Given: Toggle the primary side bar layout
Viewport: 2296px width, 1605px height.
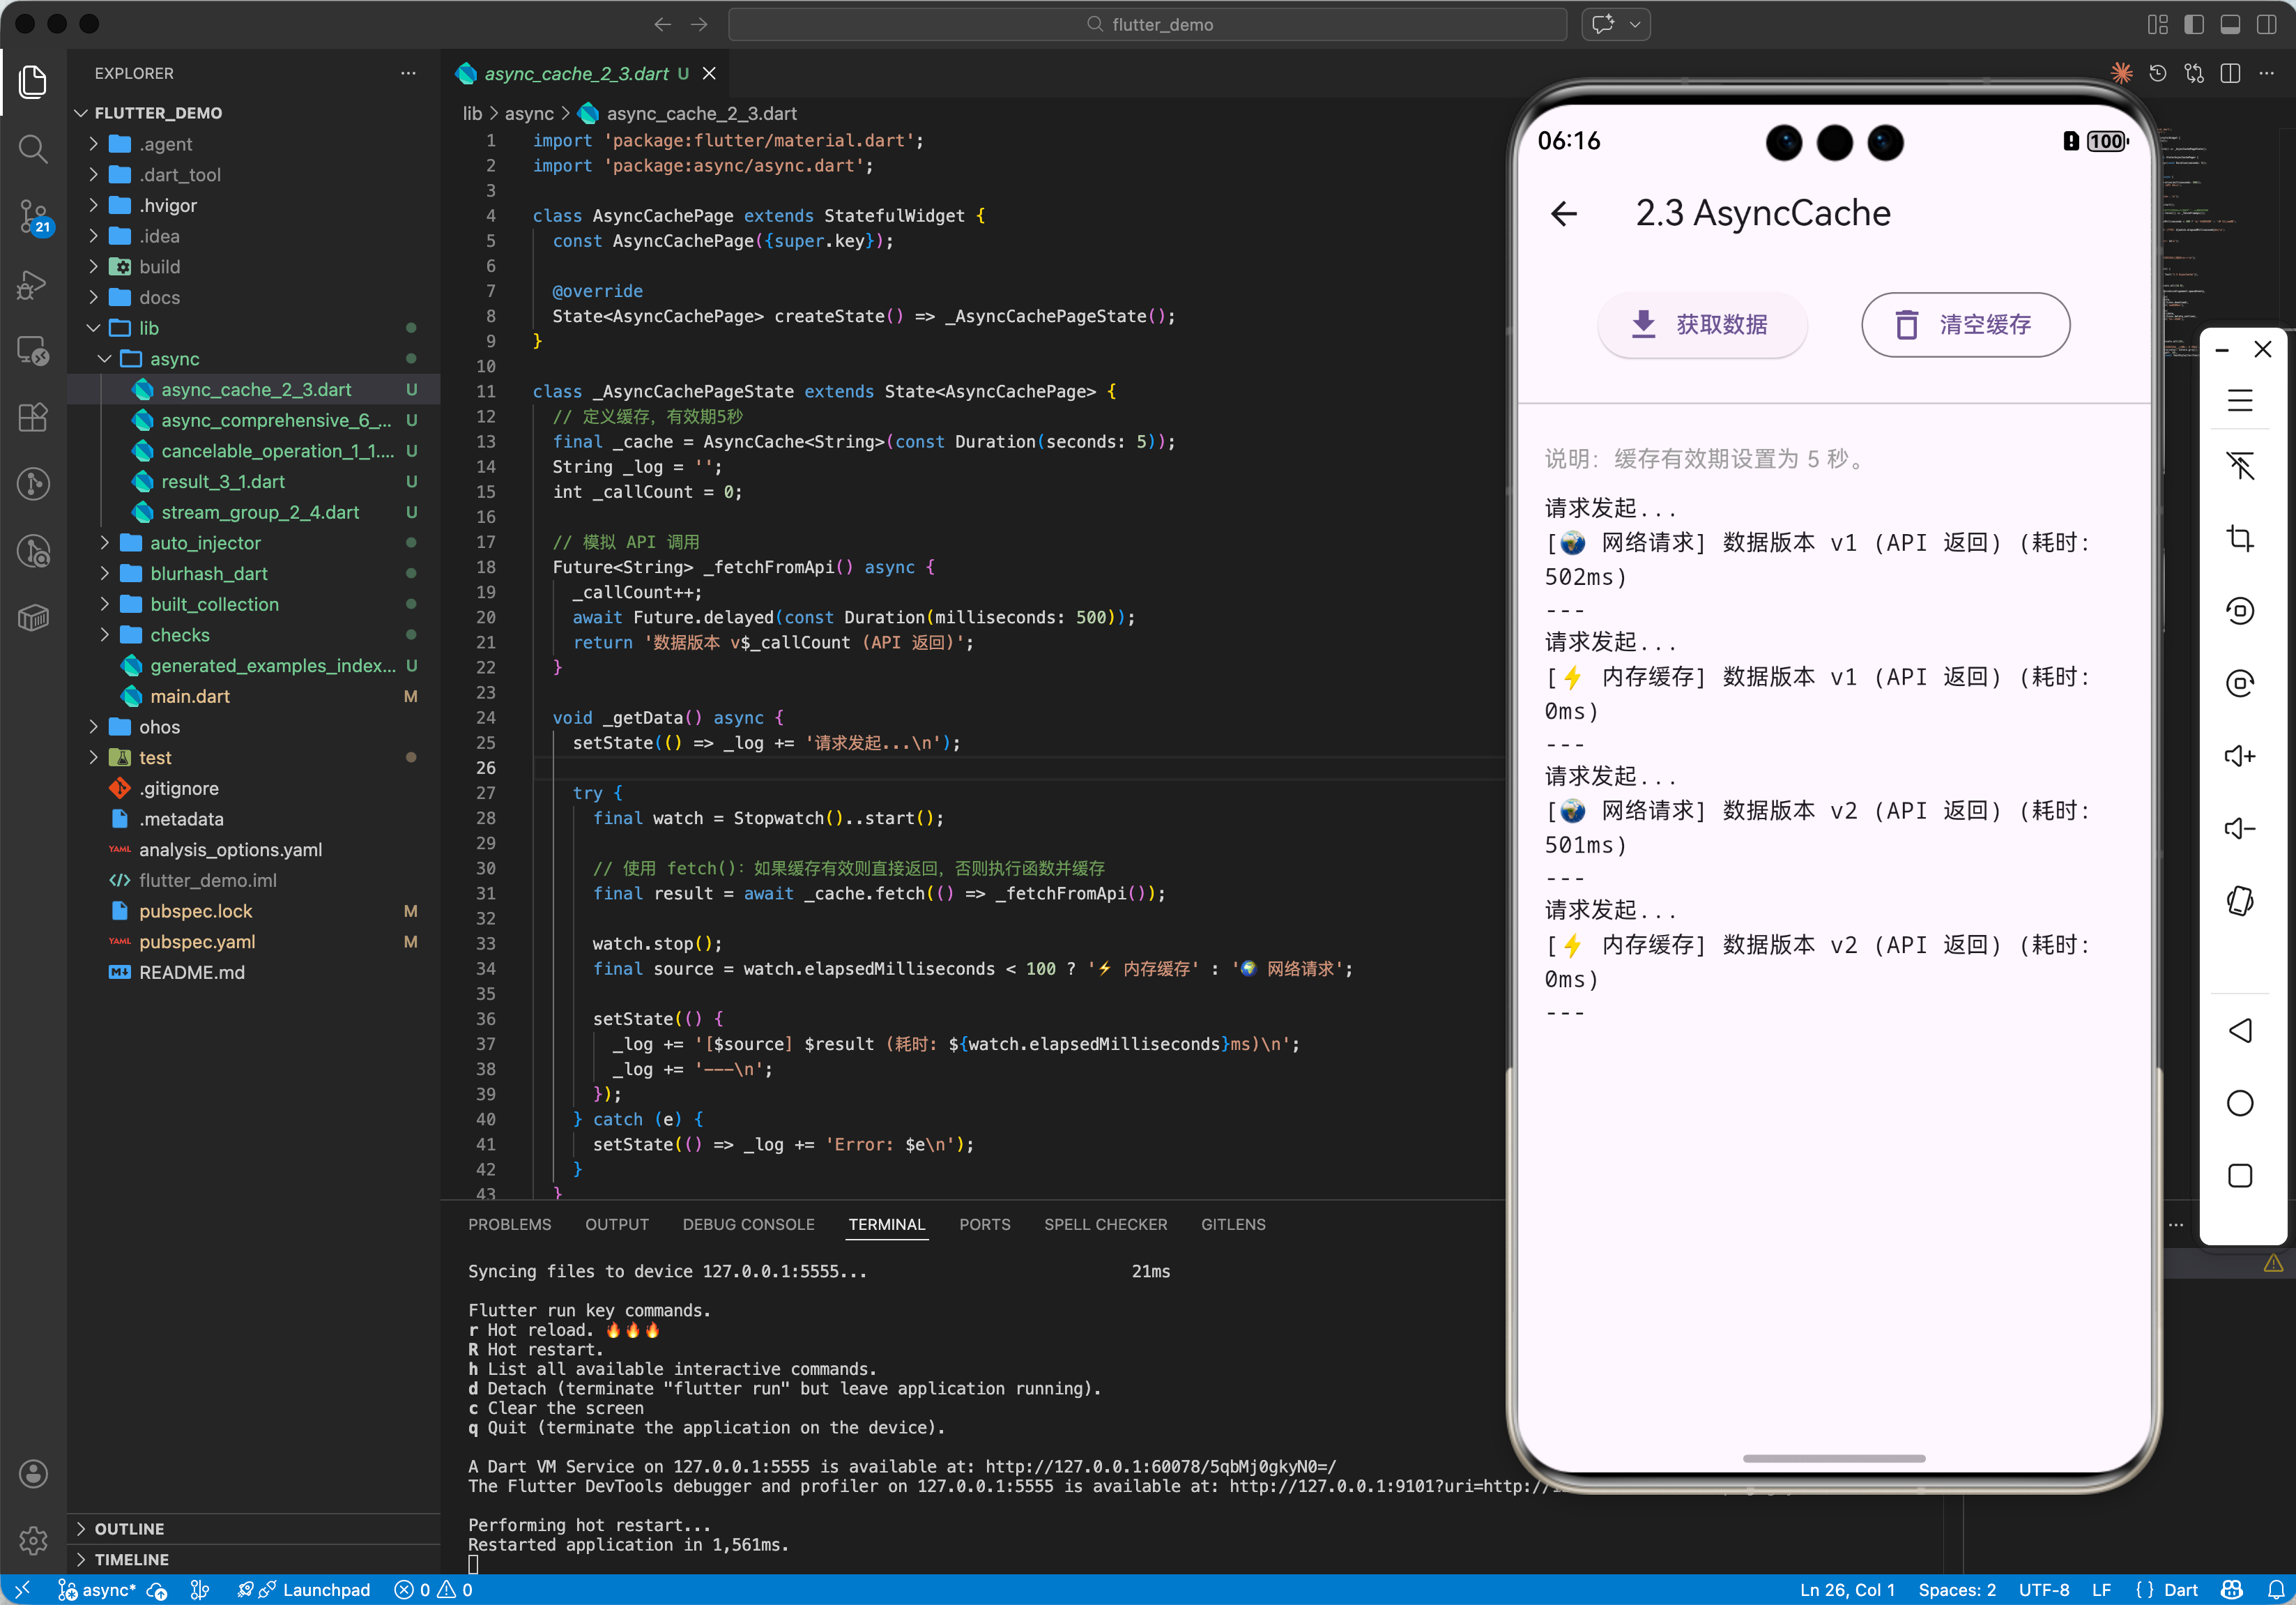Looking at the screenshot, I should (2193, 24).
